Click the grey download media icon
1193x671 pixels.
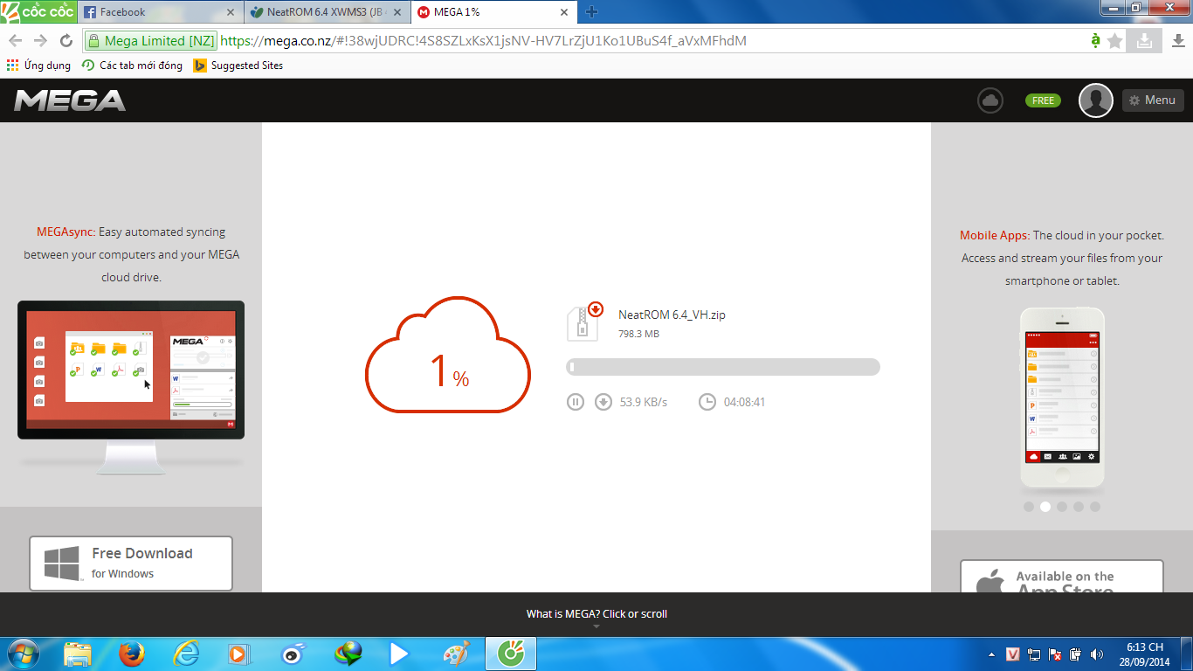[x=1144, y=40]
